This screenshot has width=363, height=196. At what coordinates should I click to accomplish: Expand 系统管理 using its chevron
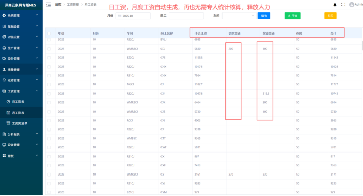point(37,15)
